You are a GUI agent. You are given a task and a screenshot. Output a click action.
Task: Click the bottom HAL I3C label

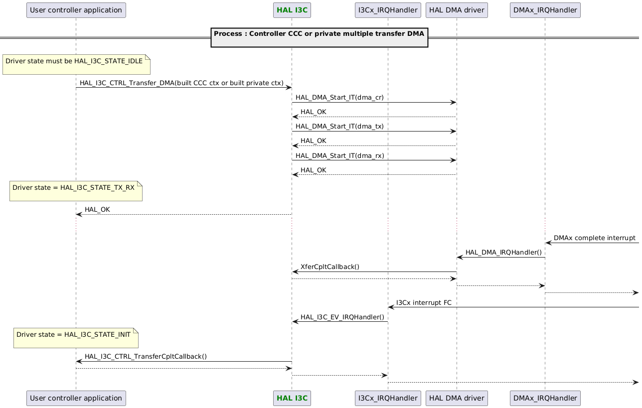(292, 398)
